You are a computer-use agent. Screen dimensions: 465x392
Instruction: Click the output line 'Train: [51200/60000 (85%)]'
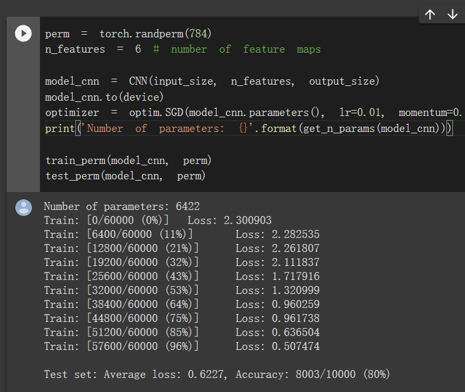pyautogui.click(x=182, y=332)
